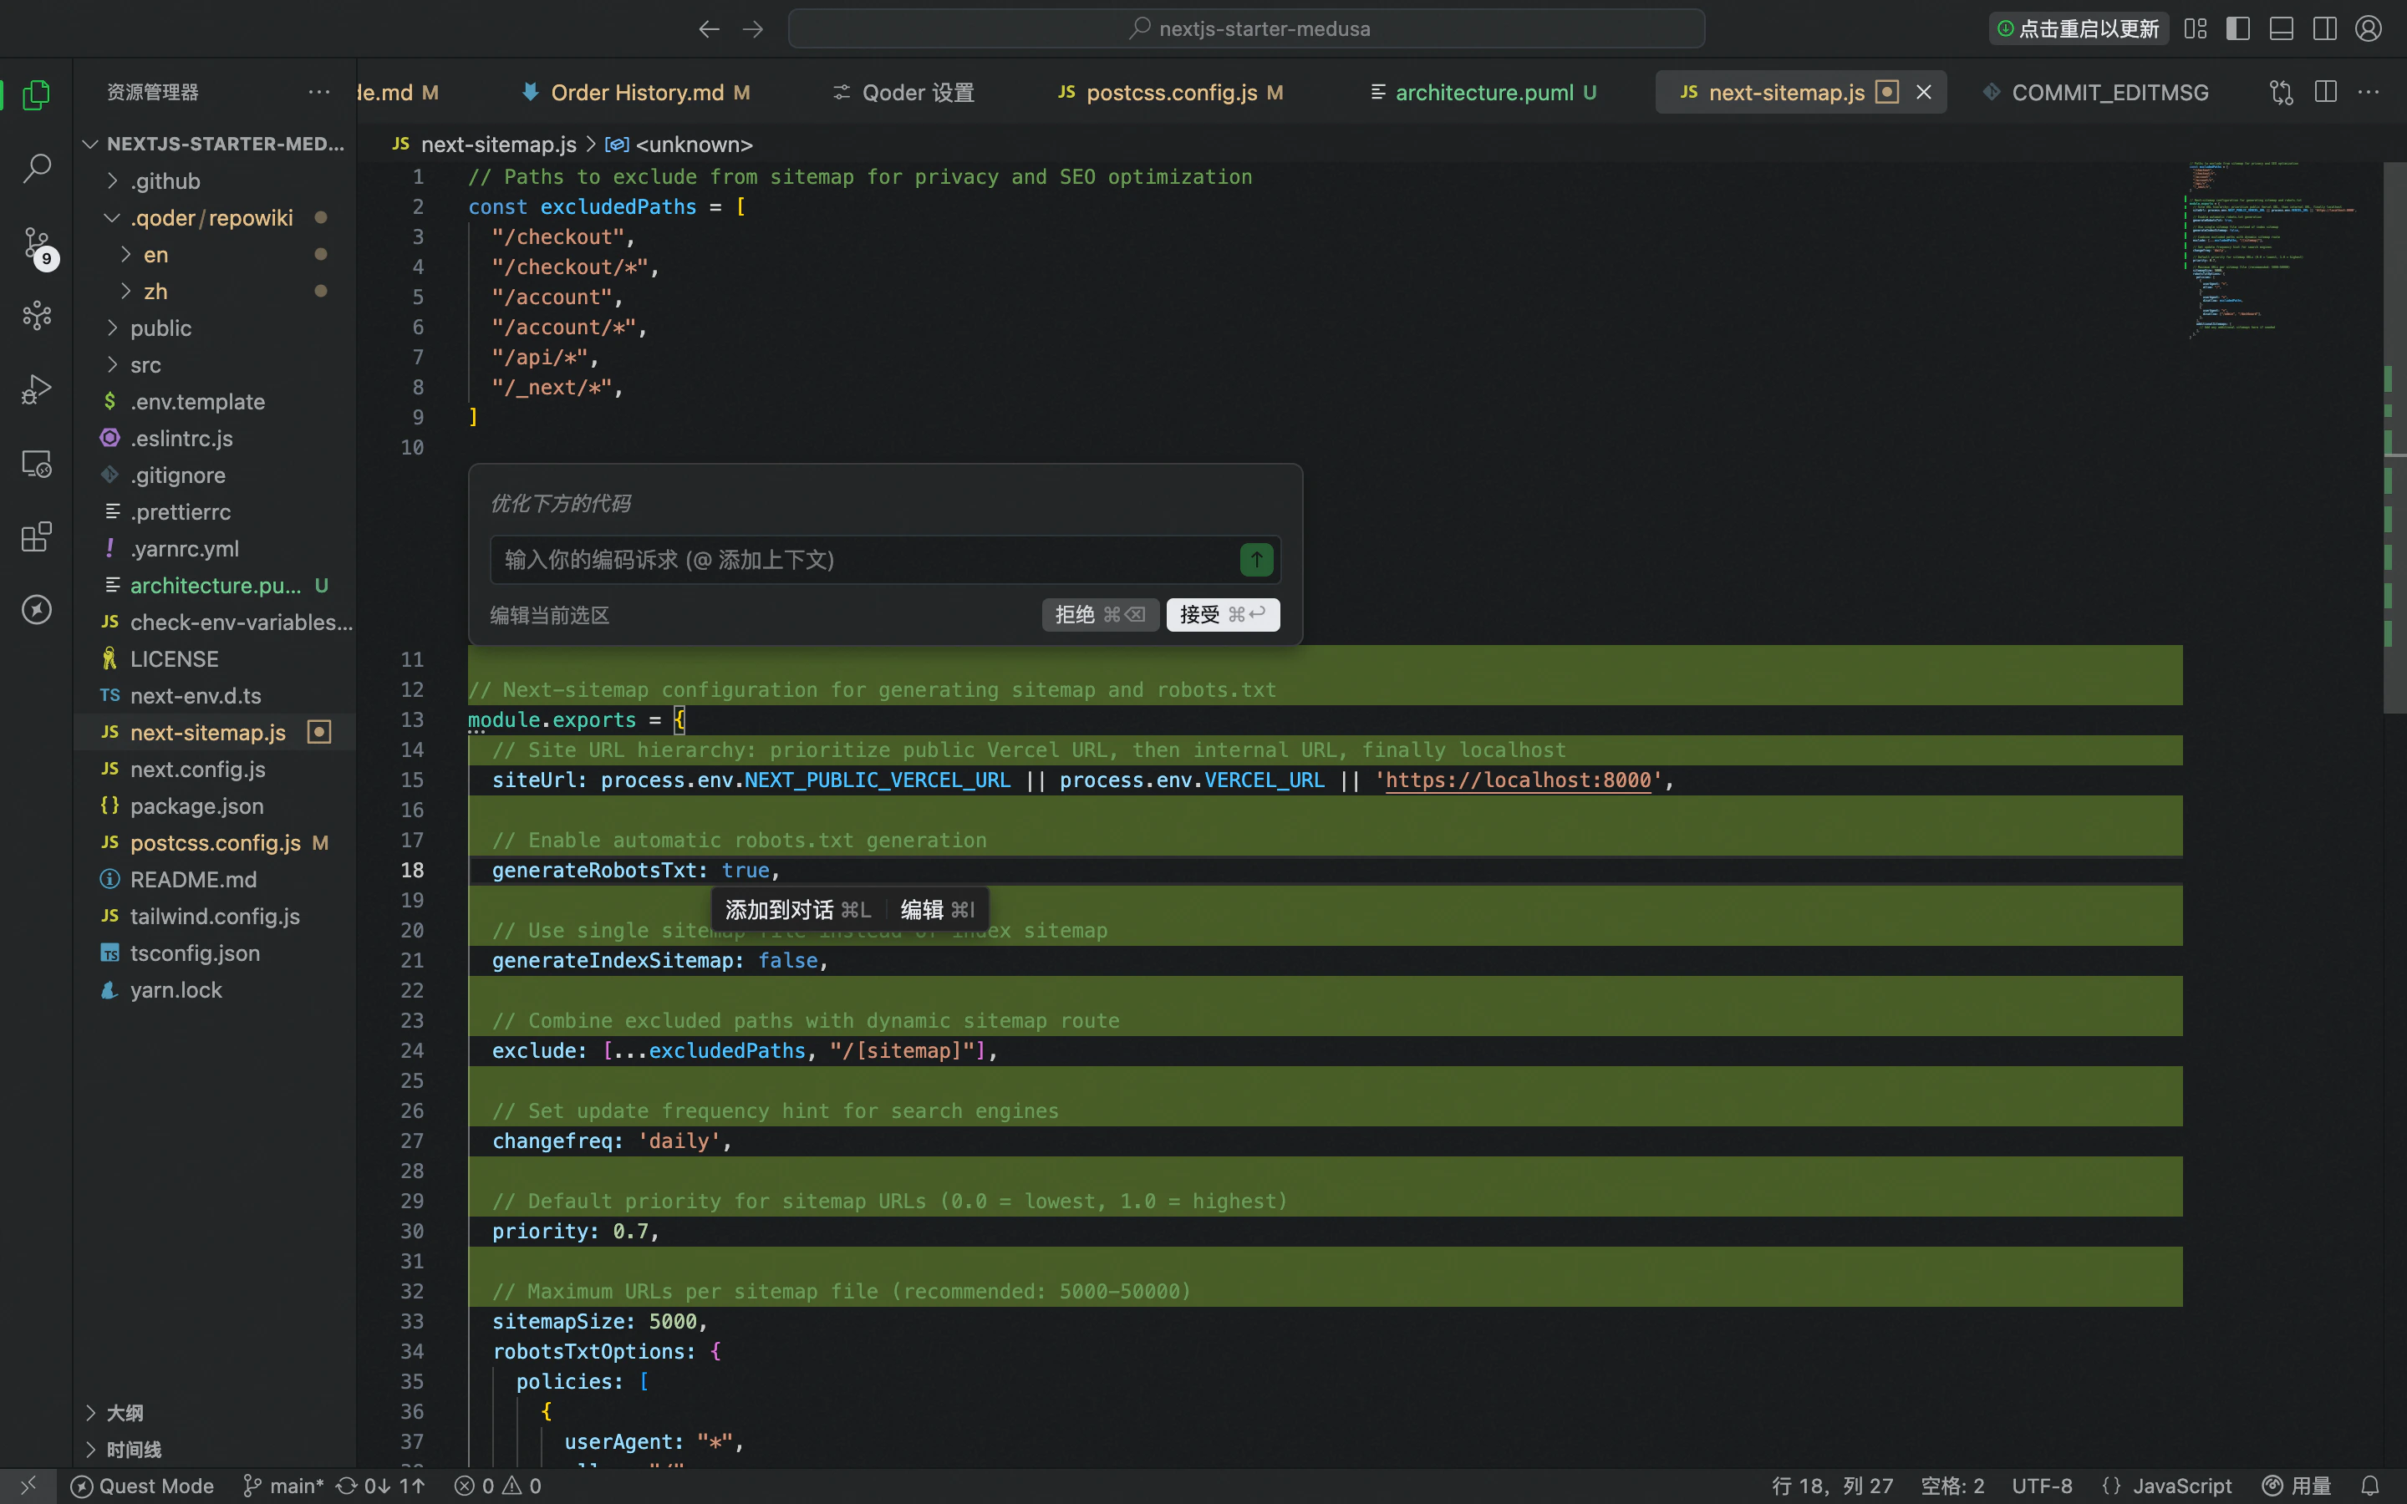Image resolution: width=2407 pixels, height=1504 pixels.
Task: Open the compass icon view in activity bar
Action: pyautogui.click(x=37, y=609)
